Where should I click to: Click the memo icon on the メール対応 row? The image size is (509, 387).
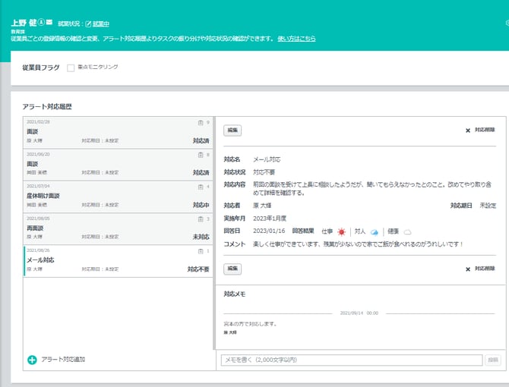tap(201, 251)
